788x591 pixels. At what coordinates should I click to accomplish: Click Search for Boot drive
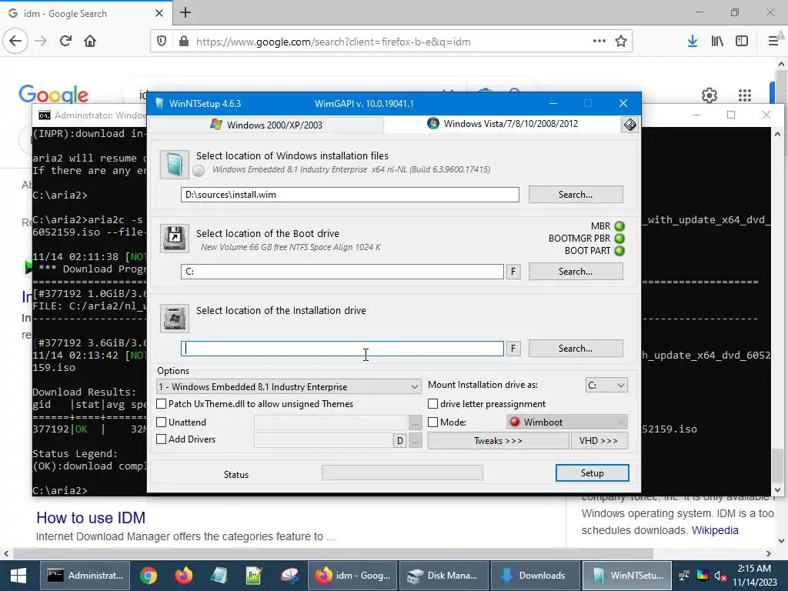click(x=576, y=272)
